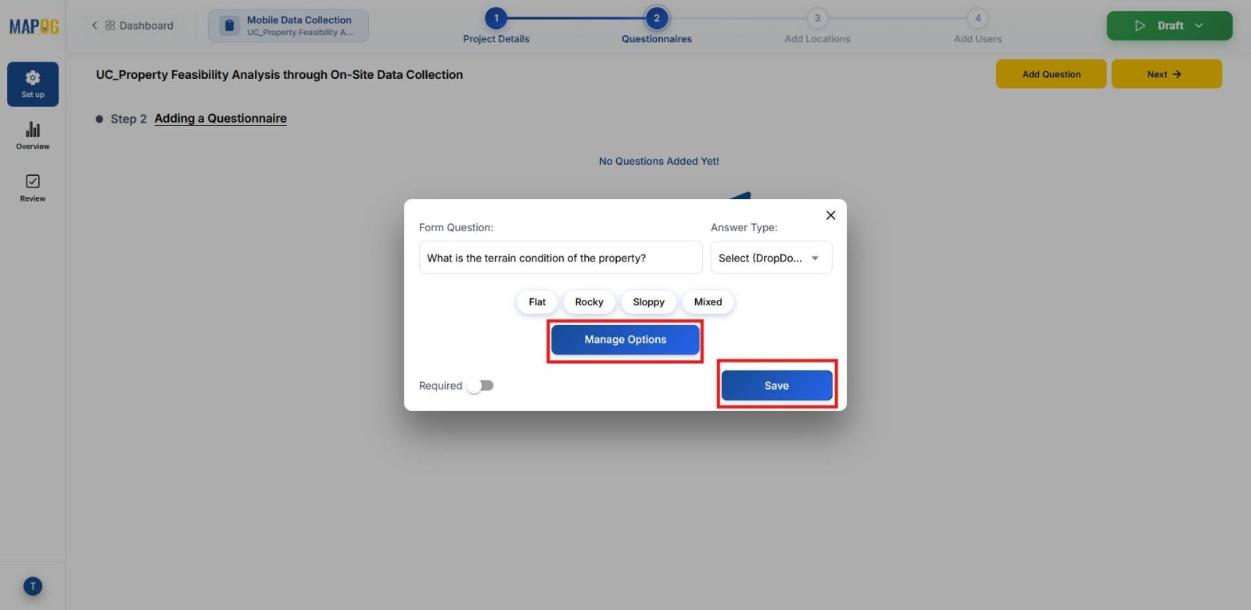Go back using the Dashboard arrow
The image size is (1251, 610).
(x=95, y=26)
